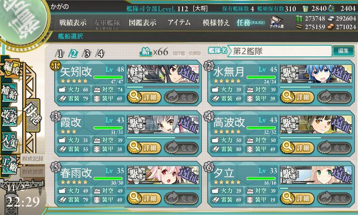
Task: Click the fleet name field 第2艦隊
Action: pyautogui.click(x=279, y=51)
